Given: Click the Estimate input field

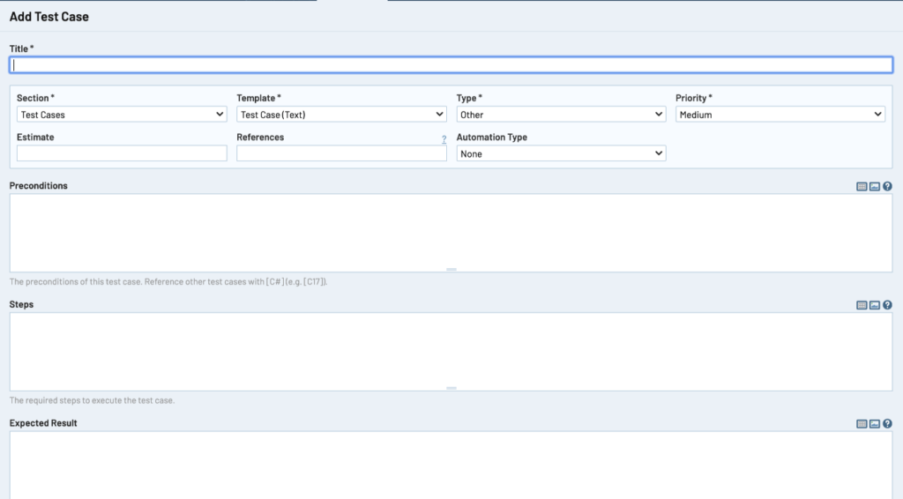Looking at the screenshot, I should point(122,153).
